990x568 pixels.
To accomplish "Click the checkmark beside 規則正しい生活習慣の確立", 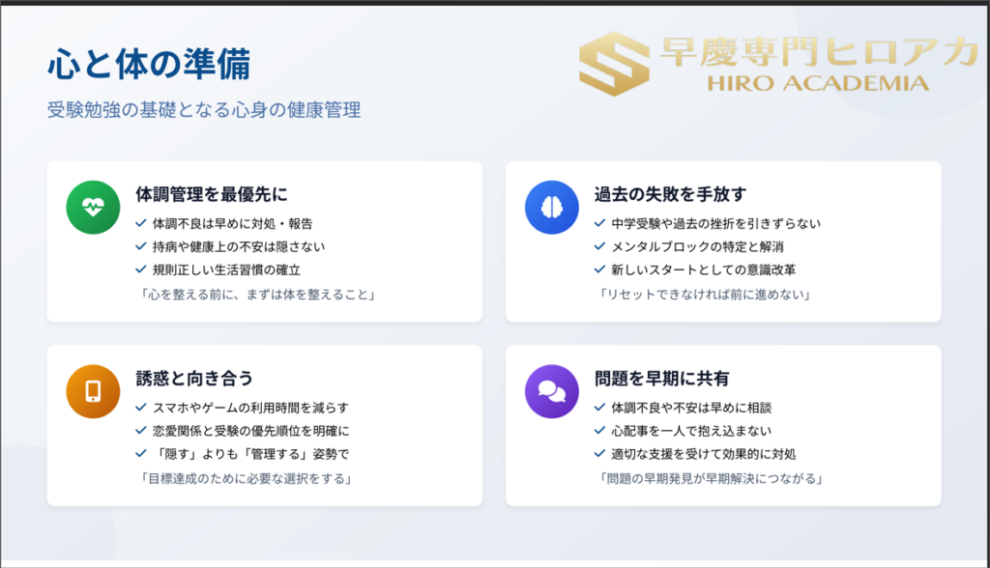I will [x=141, y=270].
